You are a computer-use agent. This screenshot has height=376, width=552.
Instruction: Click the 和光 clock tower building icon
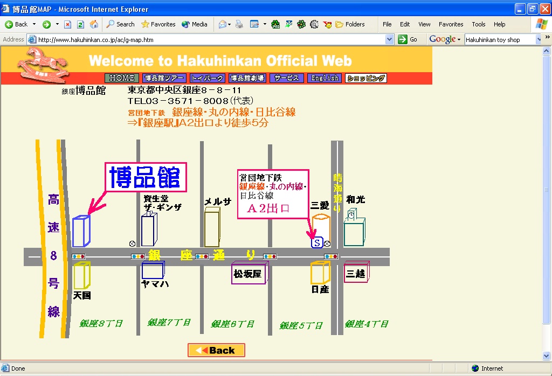click(354, 227)
